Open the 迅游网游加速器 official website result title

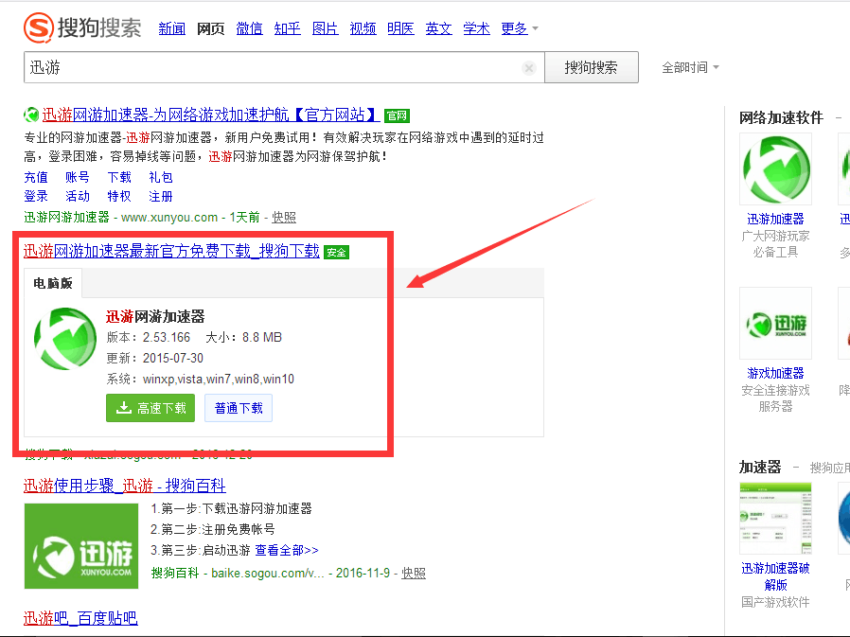click(211, 115)
